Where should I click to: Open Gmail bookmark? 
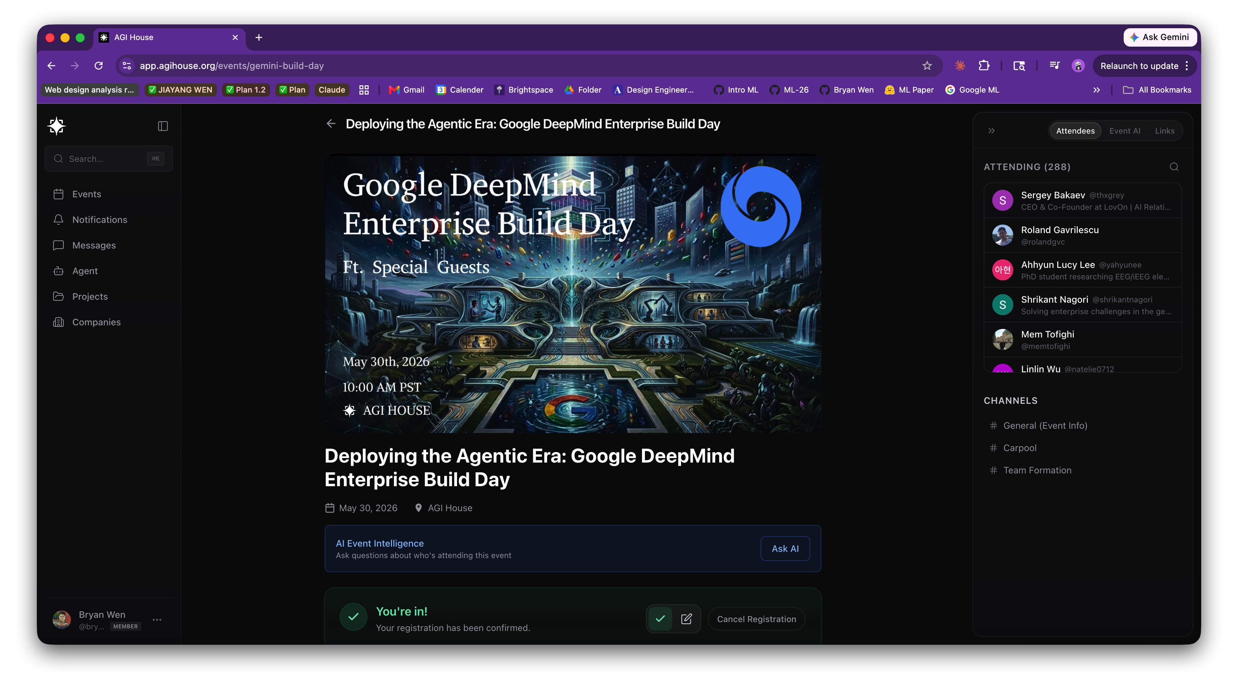click(x=406, y=90)
